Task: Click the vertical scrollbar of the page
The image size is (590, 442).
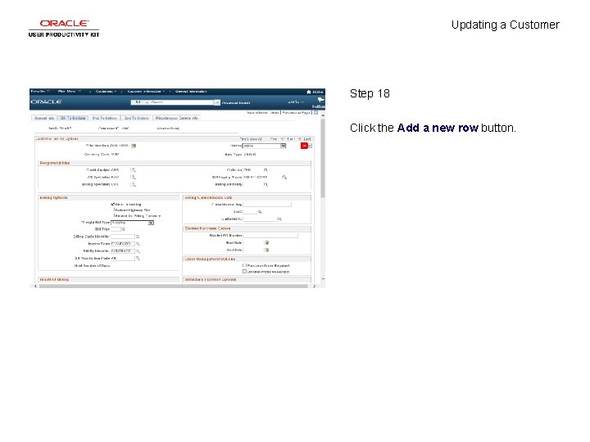Action: (x=323, y=158)
